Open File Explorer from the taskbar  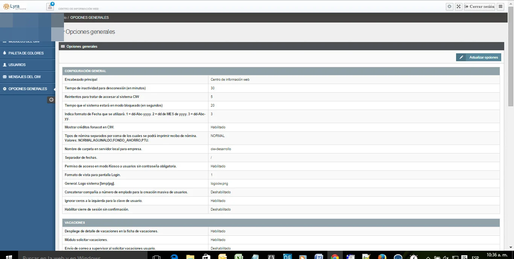tap(190, 257)
